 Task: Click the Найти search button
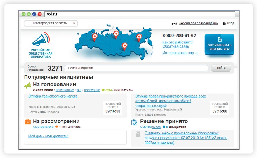coord(221,68)
